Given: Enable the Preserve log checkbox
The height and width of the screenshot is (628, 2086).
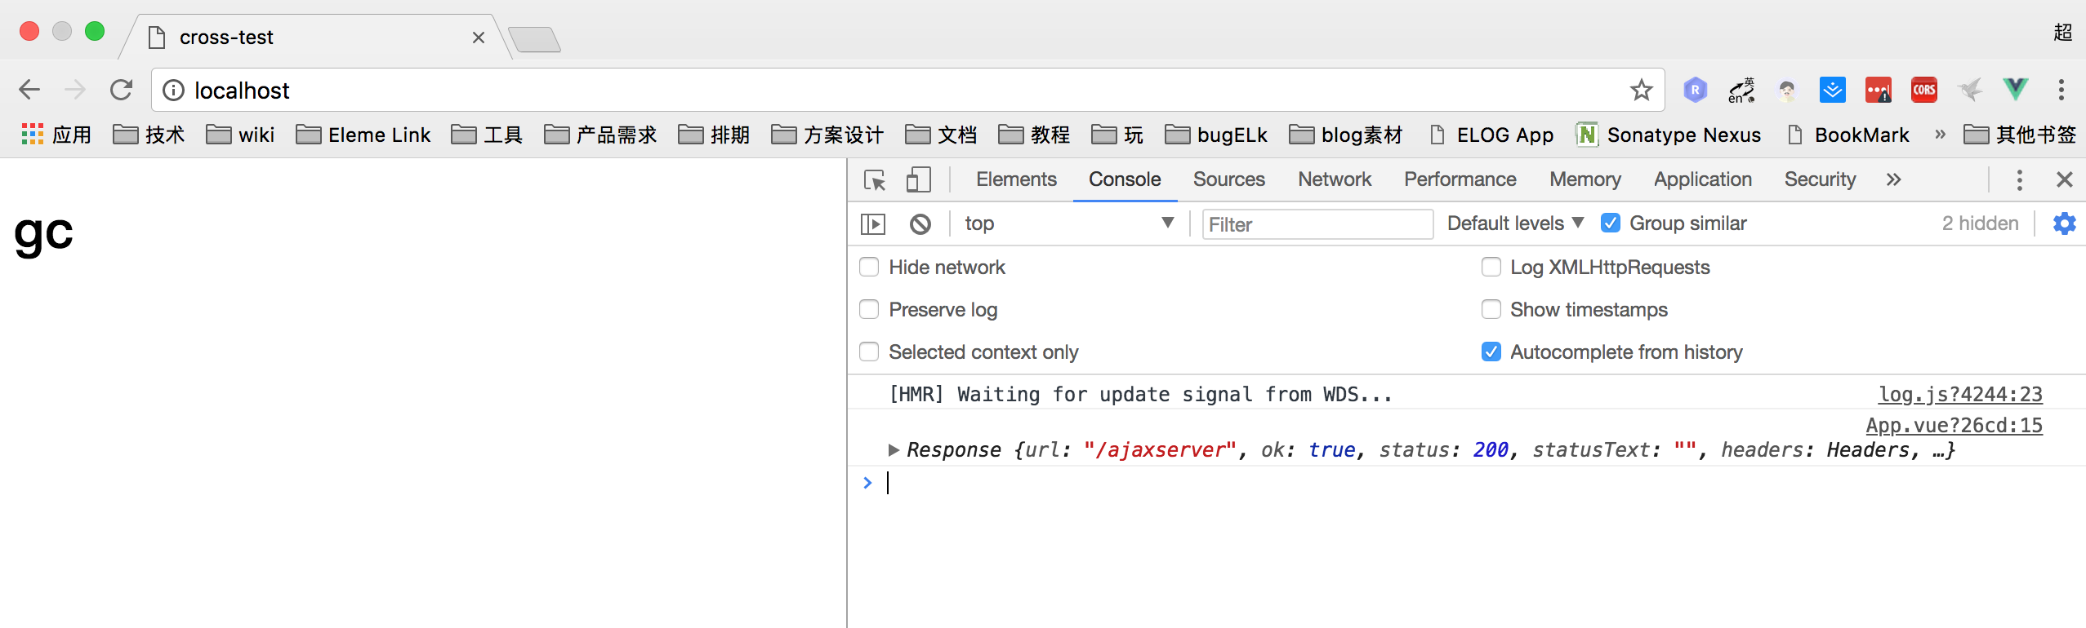Looking at the screenshot, I should (870, 310).
